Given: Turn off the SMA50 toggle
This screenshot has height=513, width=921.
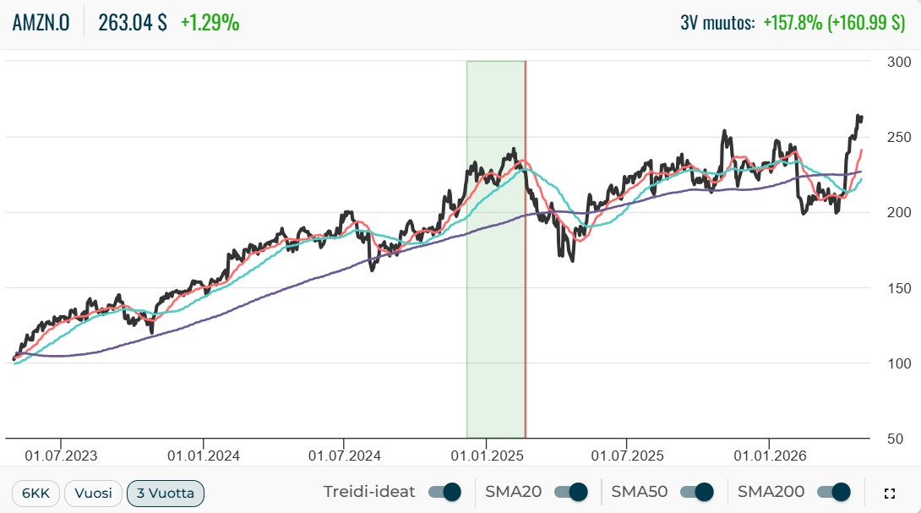Looking at the screenshot, I should (x=696, y=492).
